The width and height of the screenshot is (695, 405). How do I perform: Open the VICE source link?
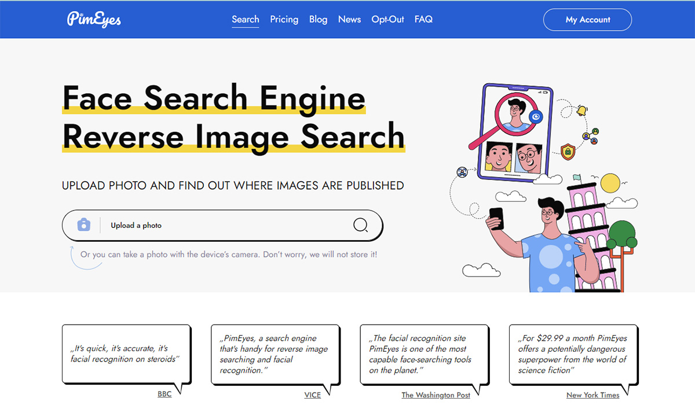[312, 395]
